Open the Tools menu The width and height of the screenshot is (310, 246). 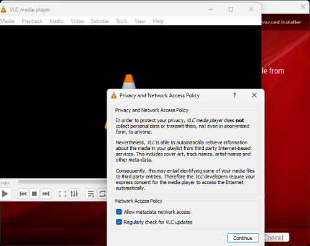(x=122, y=21)
